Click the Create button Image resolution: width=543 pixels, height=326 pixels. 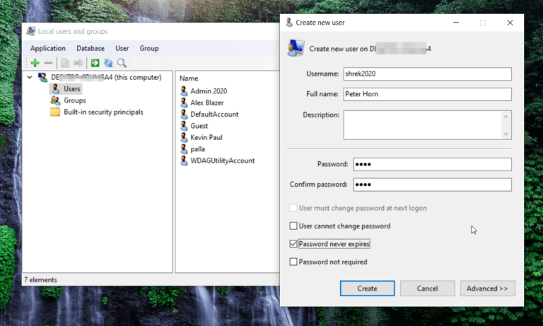click(367, 289)
